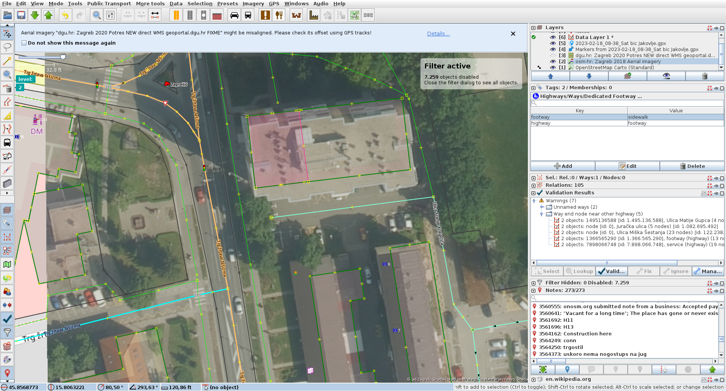Open the Presets menu
Screen dimensions: 726x391
coord(227,4)
